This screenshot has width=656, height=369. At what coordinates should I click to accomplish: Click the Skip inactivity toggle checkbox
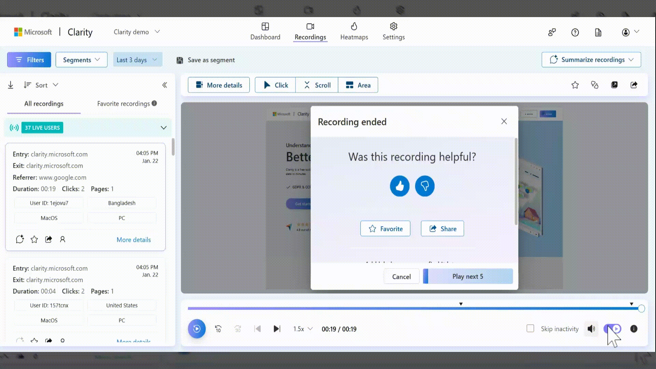(530, 329)
